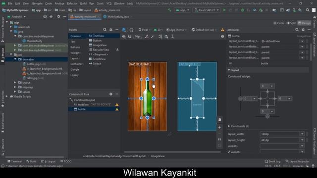Image resolution: width=317 pixels, height=178 pixels.
Task: Click the design surface horizontal scrollbar
Action: 172,152
